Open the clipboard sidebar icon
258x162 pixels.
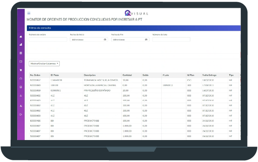[21, 87]
